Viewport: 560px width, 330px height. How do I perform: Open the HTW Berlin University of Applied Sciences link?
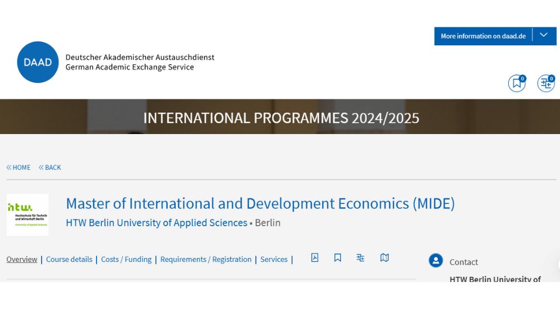154,222
